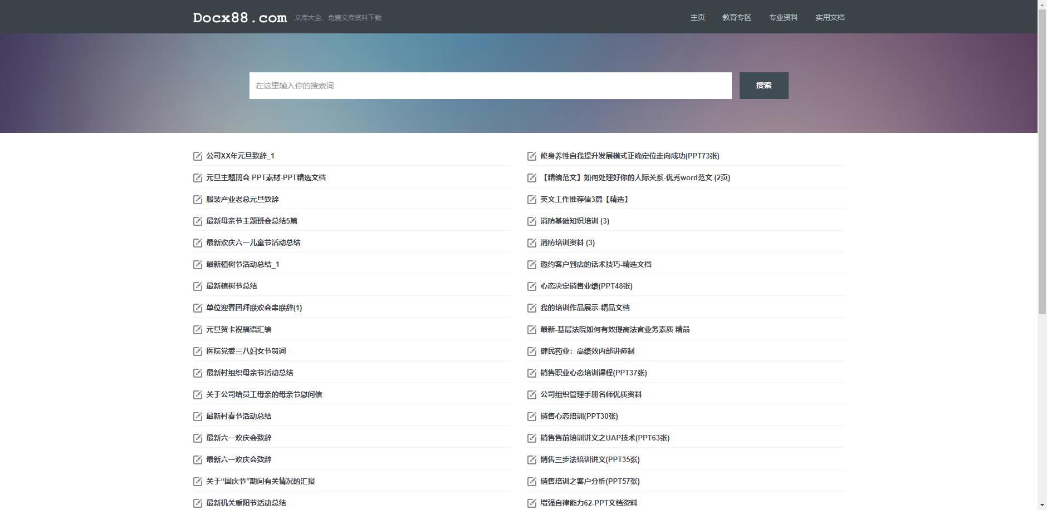Click the document icon beside 最新机关重阳节活动总结

pyautogui.click(x=198, y=502)
